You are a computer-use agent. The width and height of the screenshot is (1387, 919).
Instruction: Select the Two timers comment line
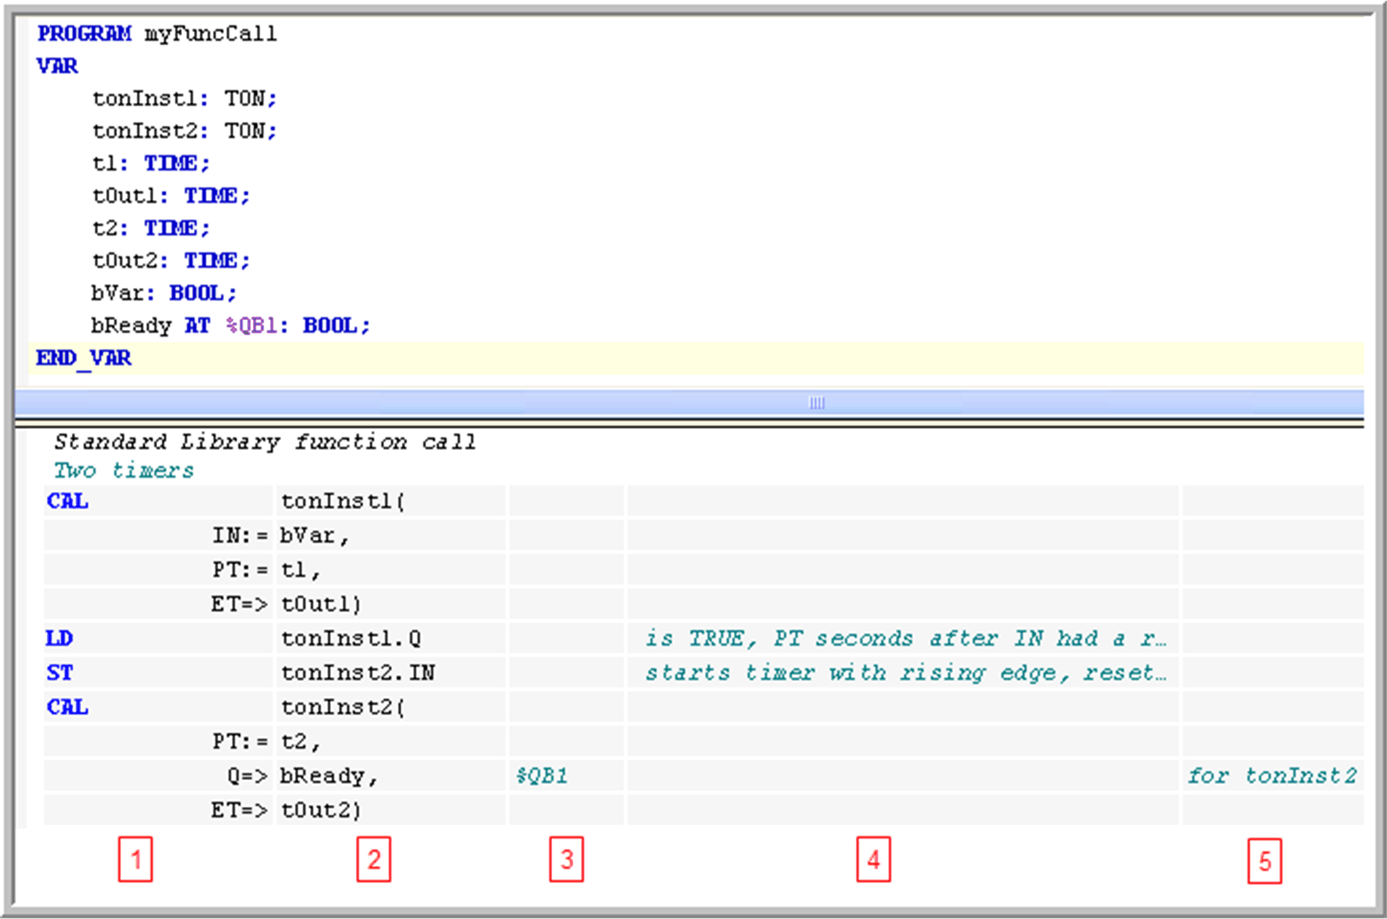(123, 469)
